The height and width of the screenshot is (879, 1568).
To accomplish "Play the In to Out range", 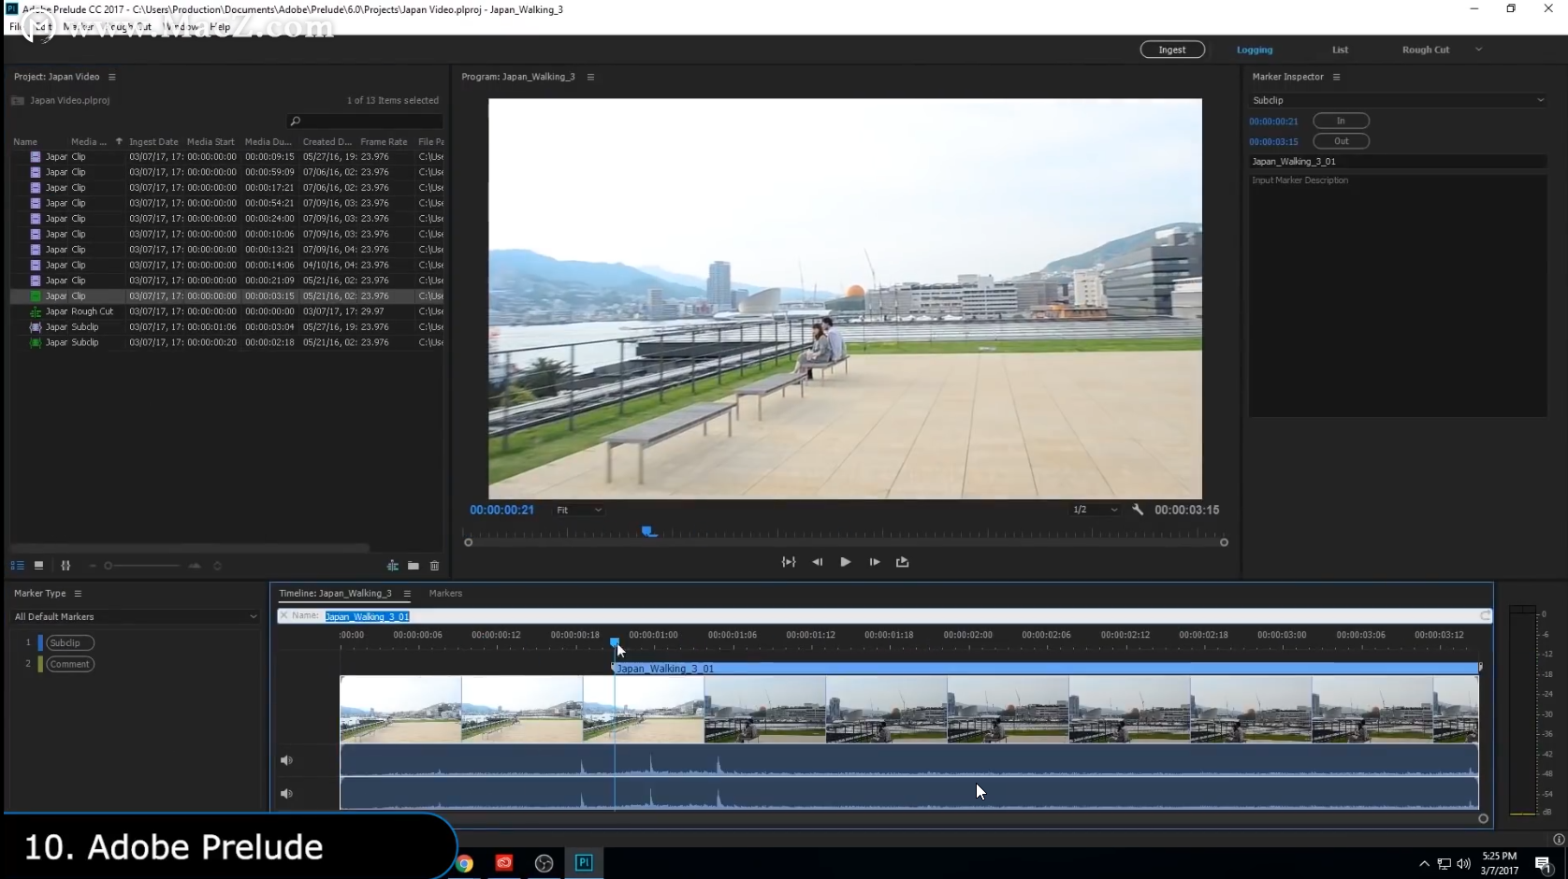I will click(789, 562).
